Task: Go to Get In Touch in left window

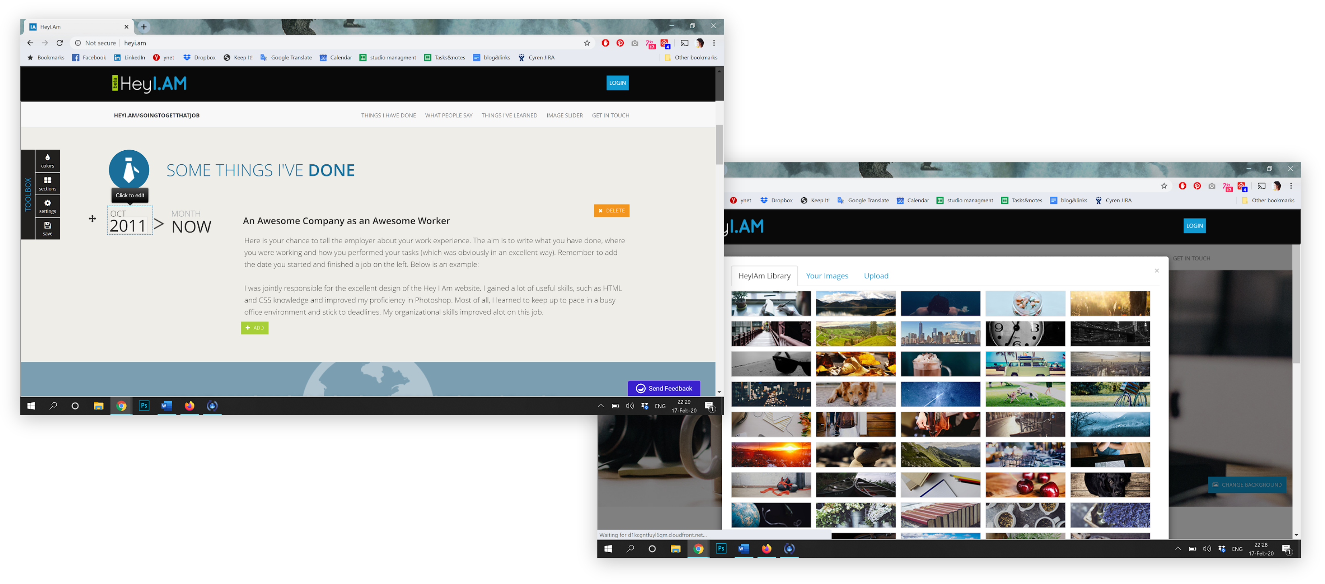Action: click(610, 115)
